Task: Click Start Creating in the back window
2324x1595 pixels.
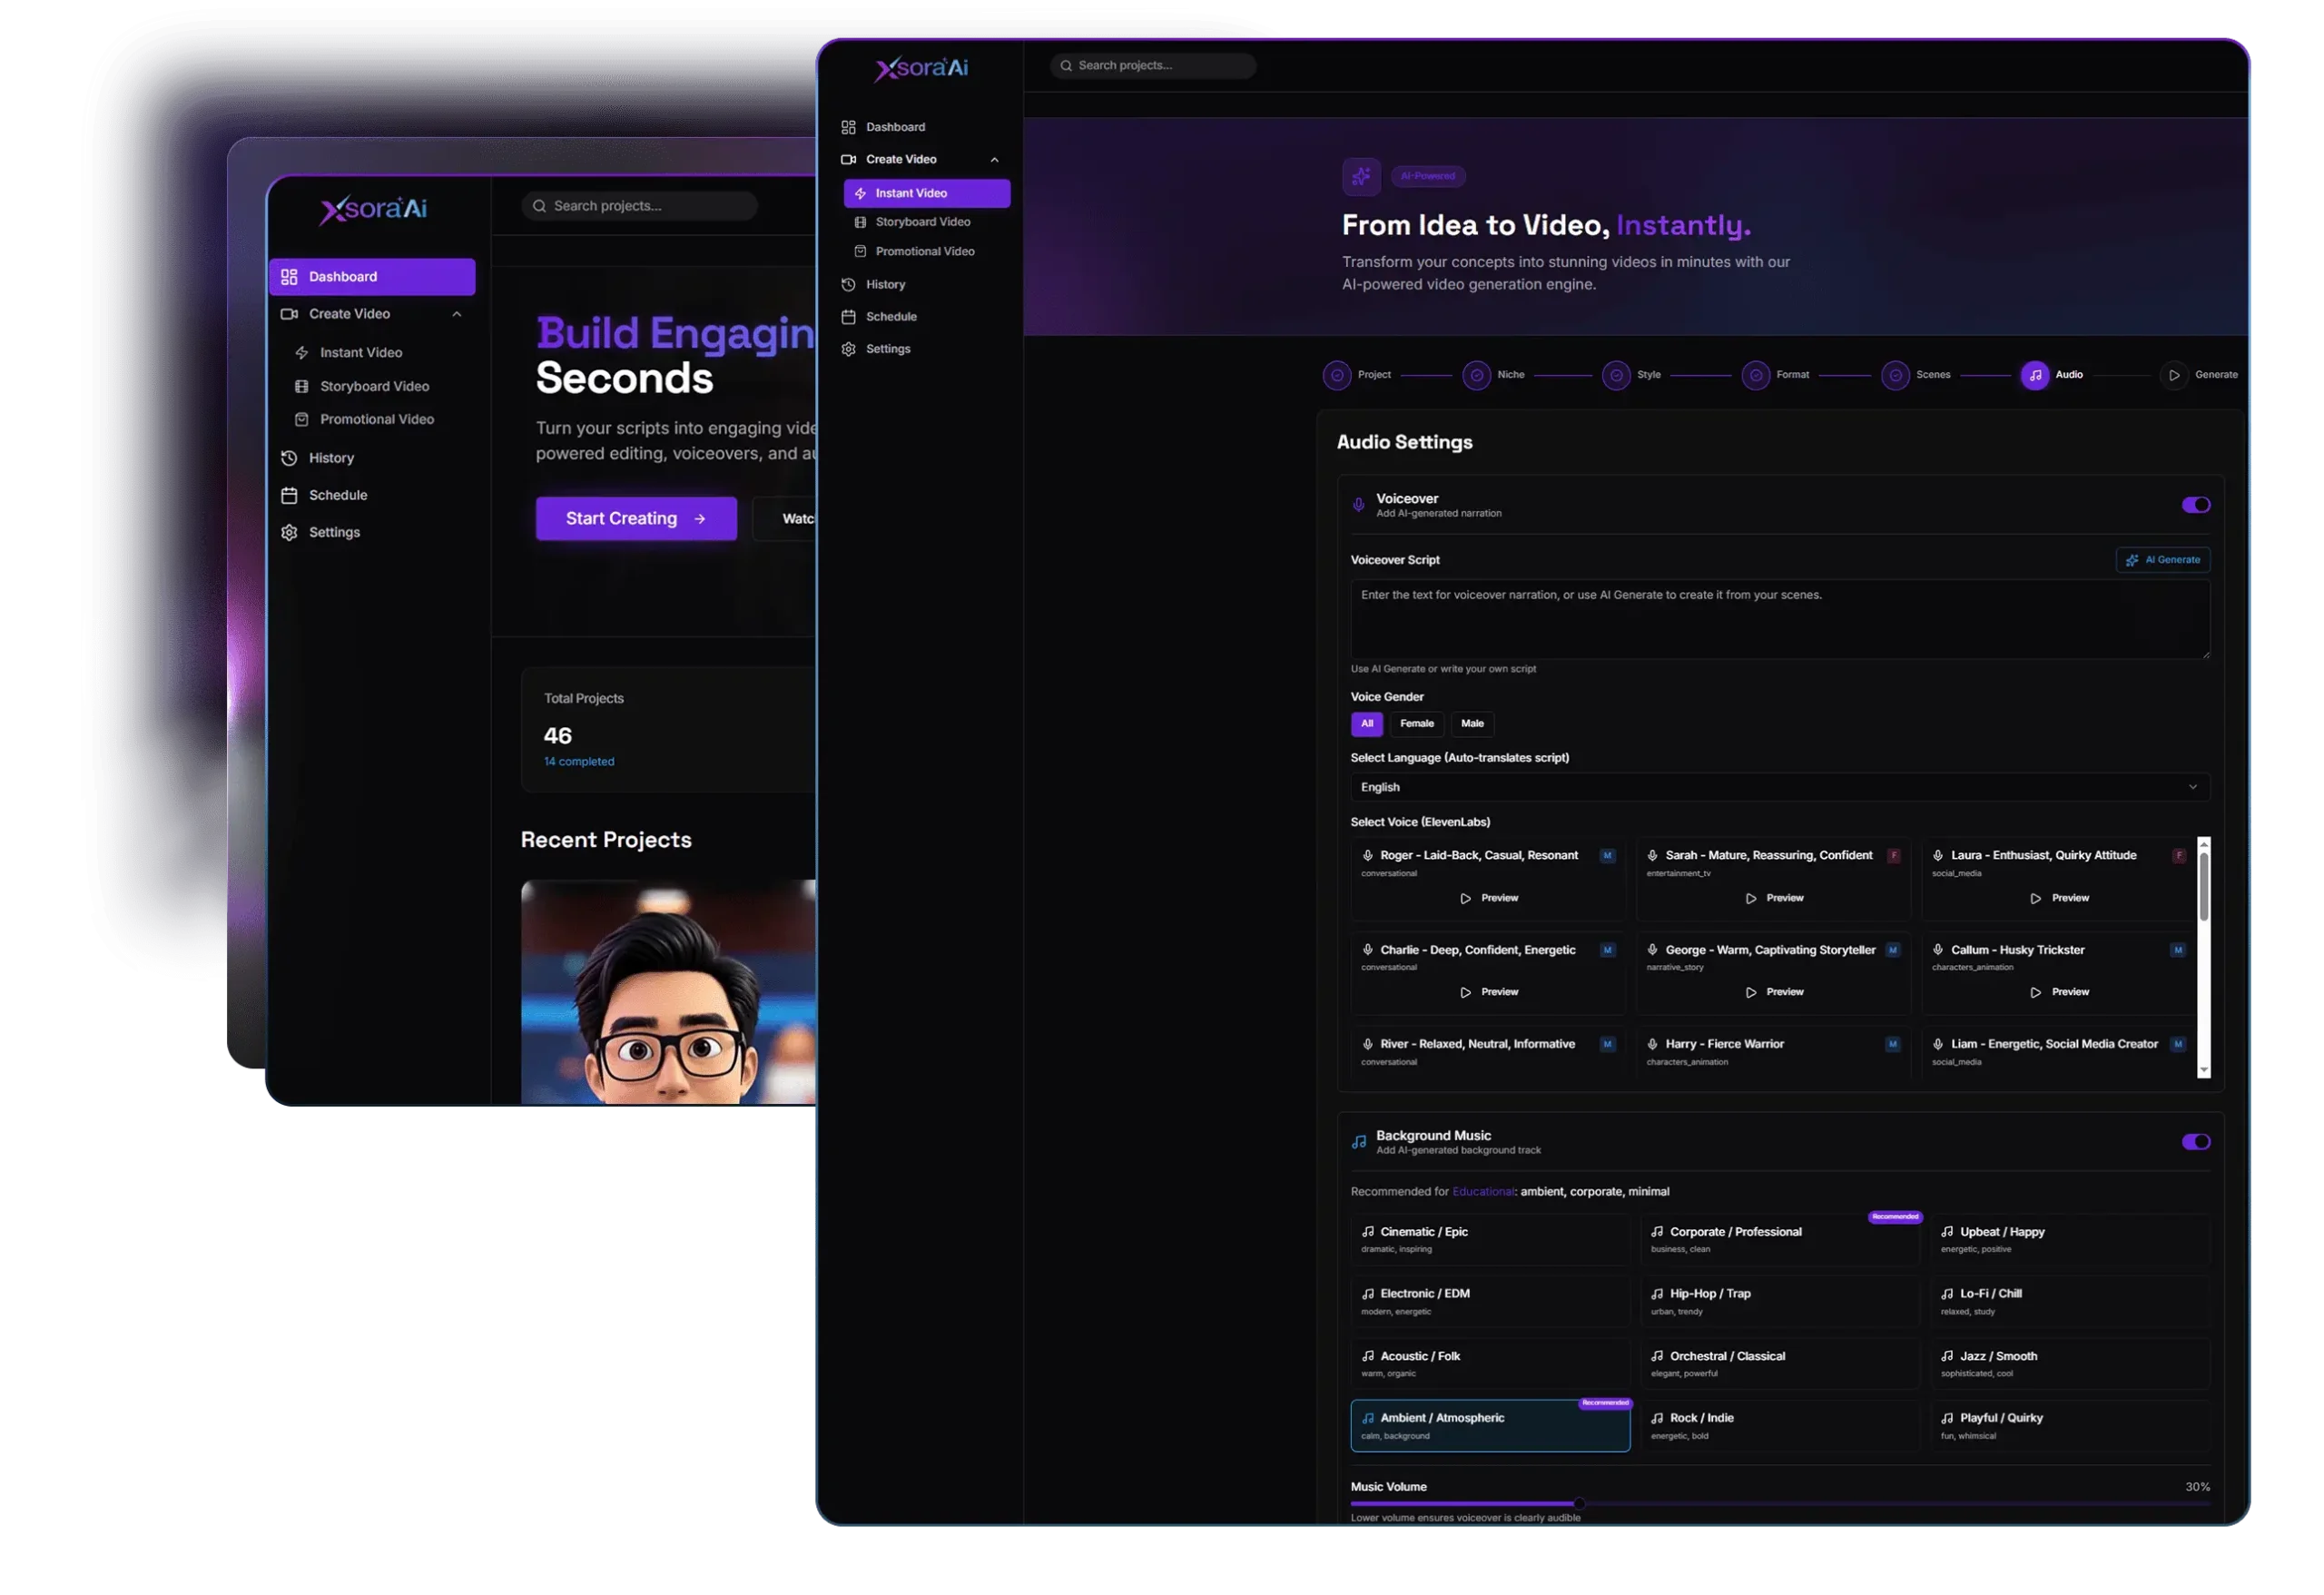Action: click(637, 519)
